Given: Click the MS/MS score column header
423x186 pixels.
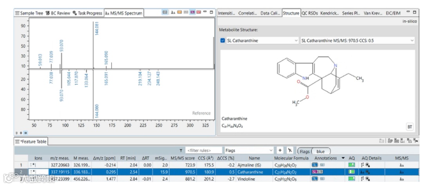Looking at the screenshot, I should pos(183,158).
